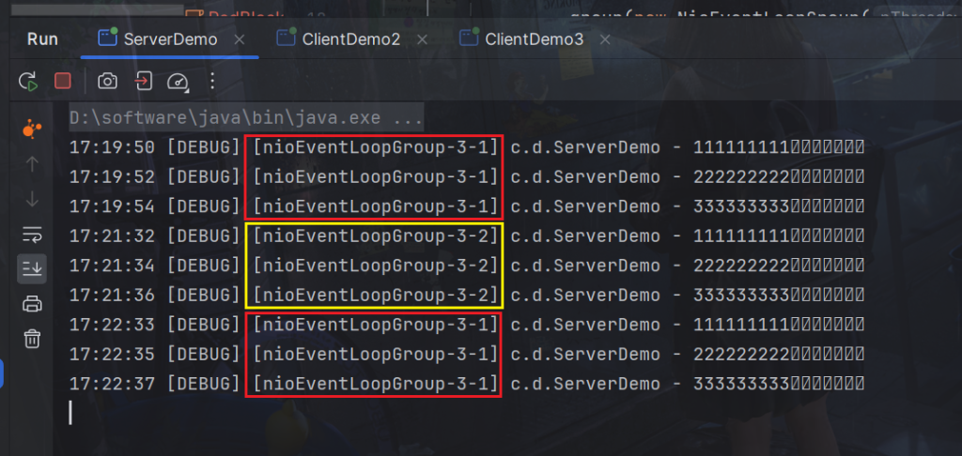Open the profiler gauge icon
Viewport: 962px width, 456px height.
(x=178, y=82)
